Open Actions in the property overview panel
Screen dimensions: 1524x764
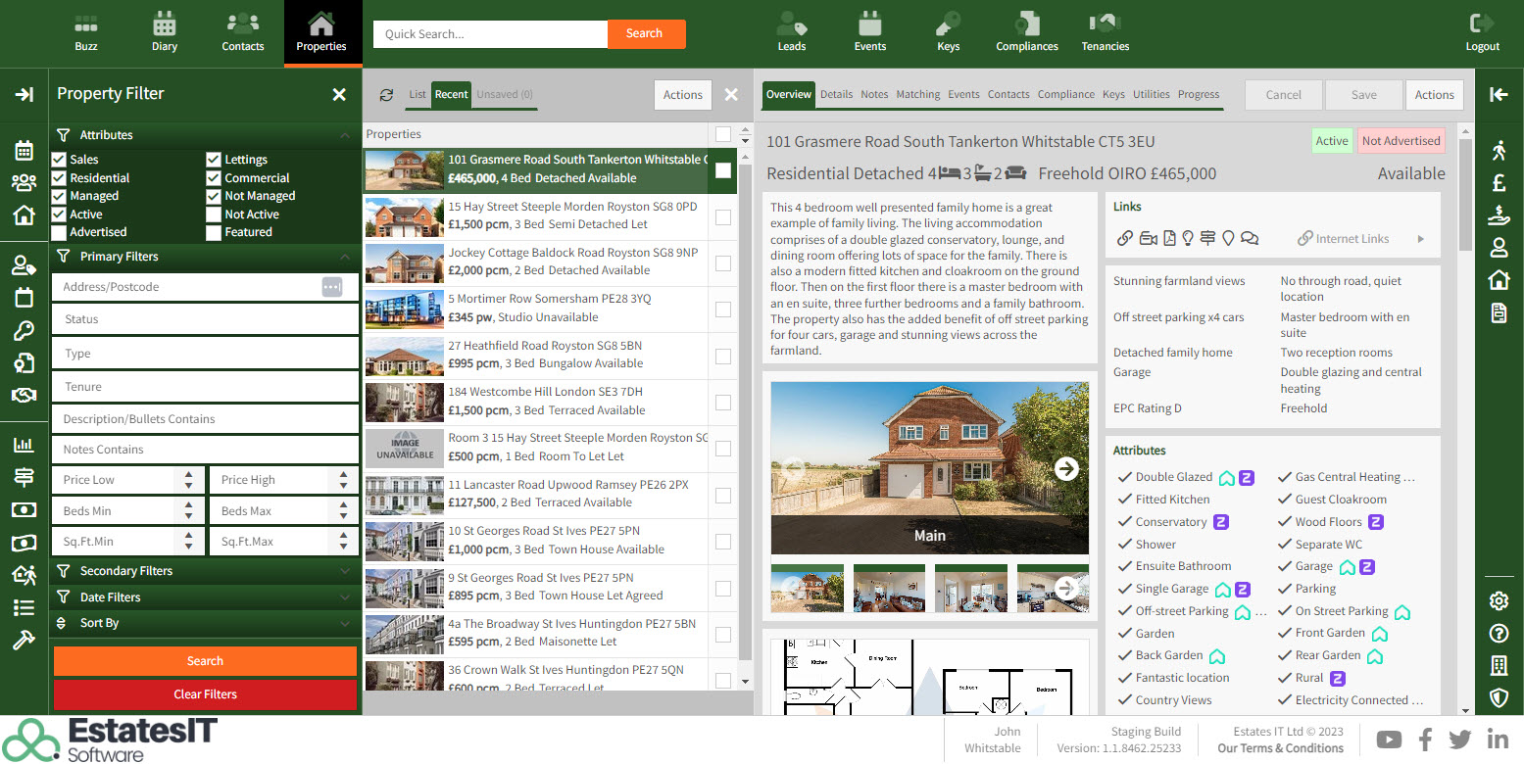coord(1434,95)
